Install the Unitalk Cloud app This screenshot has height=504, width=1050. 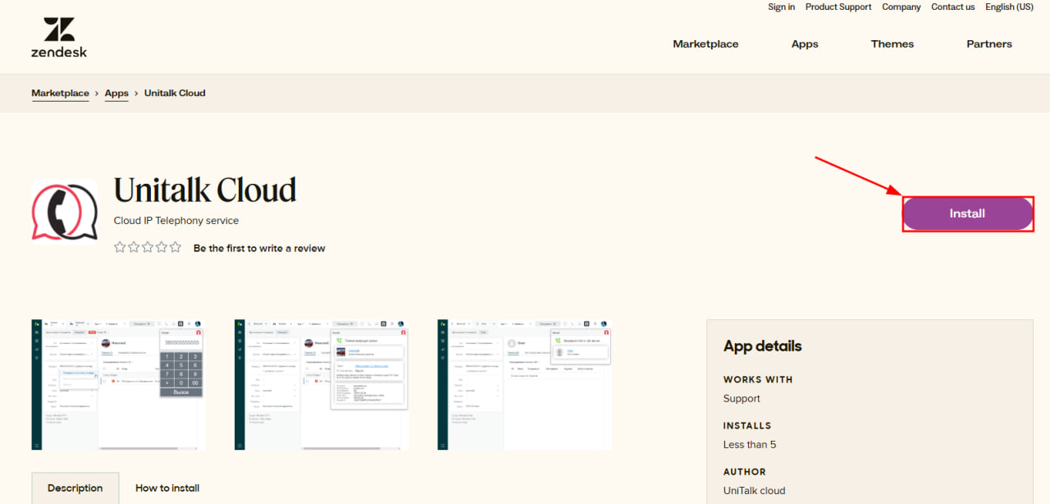click(x=967, y=213)
